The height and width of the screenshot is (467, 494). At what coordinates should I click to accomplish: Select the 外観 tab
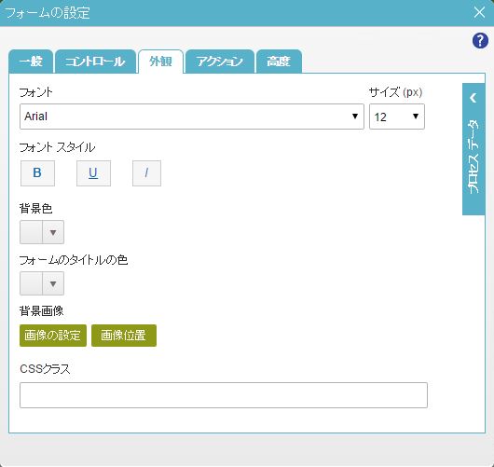[x=160, y=62]
